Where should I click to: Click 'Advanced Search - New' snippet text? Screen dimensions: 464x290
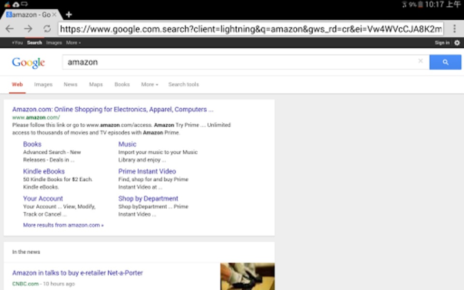click(52, 152)
